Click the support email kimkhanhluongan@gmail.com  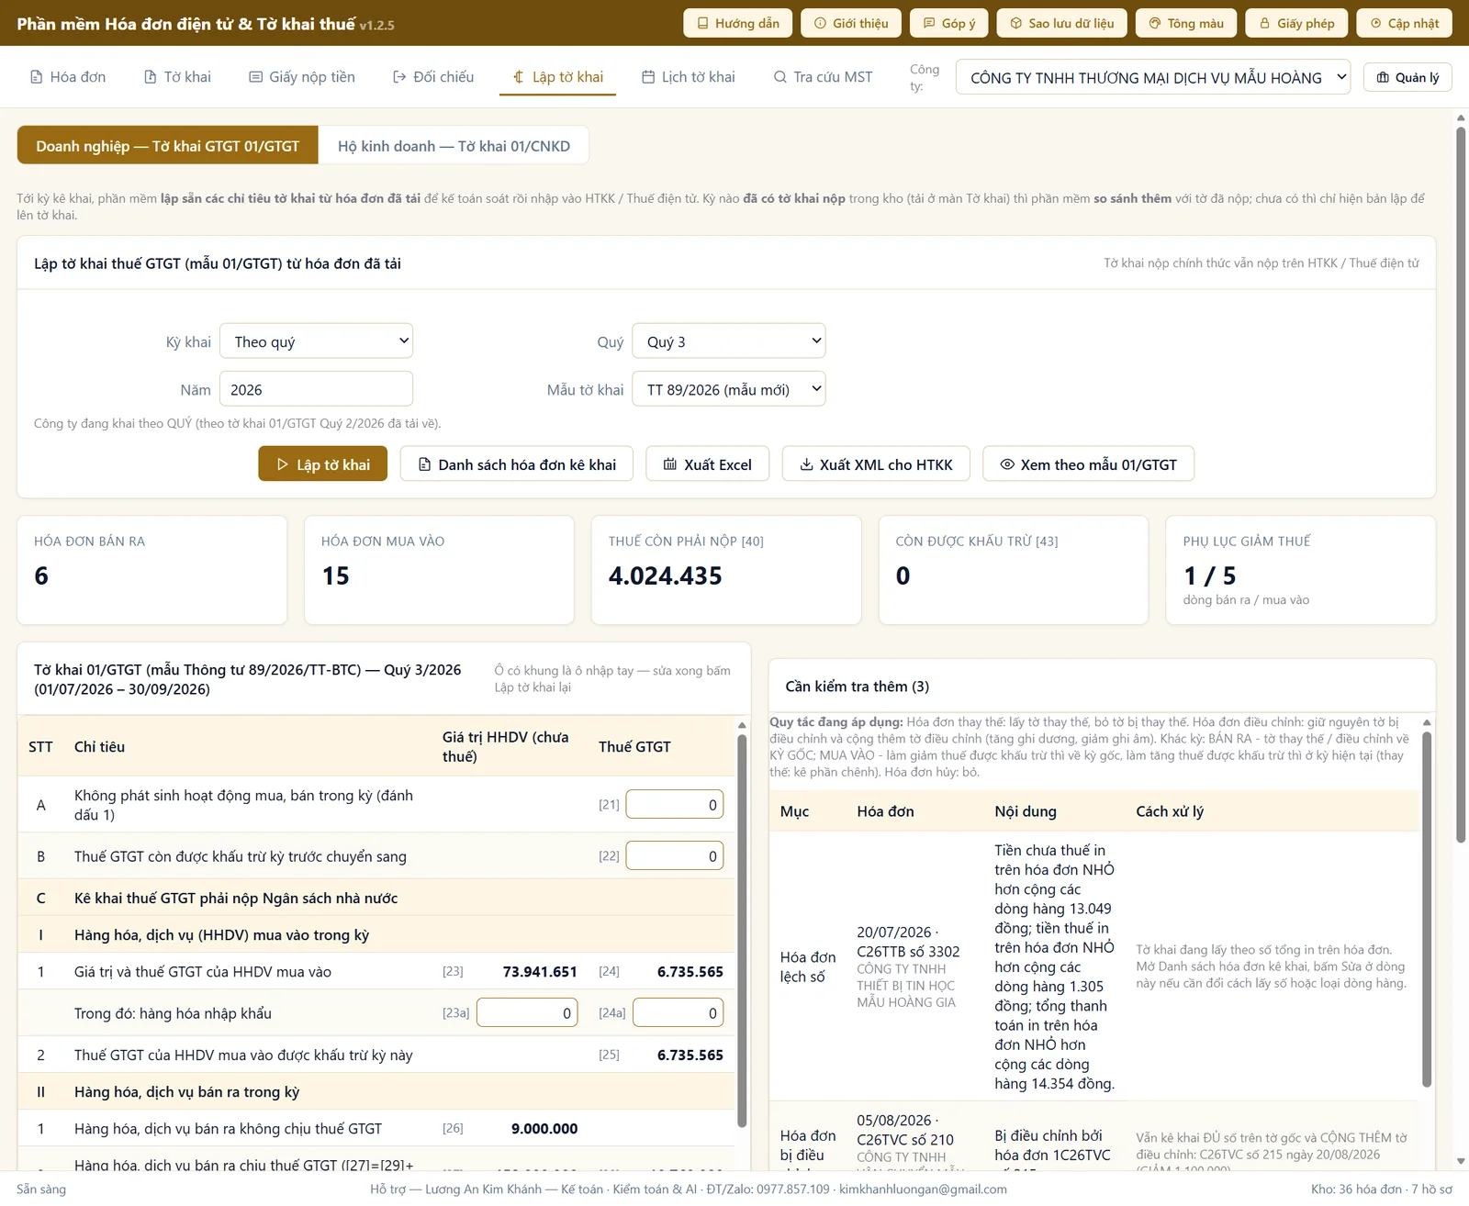pyautogui.click(x=923, y=1189)
